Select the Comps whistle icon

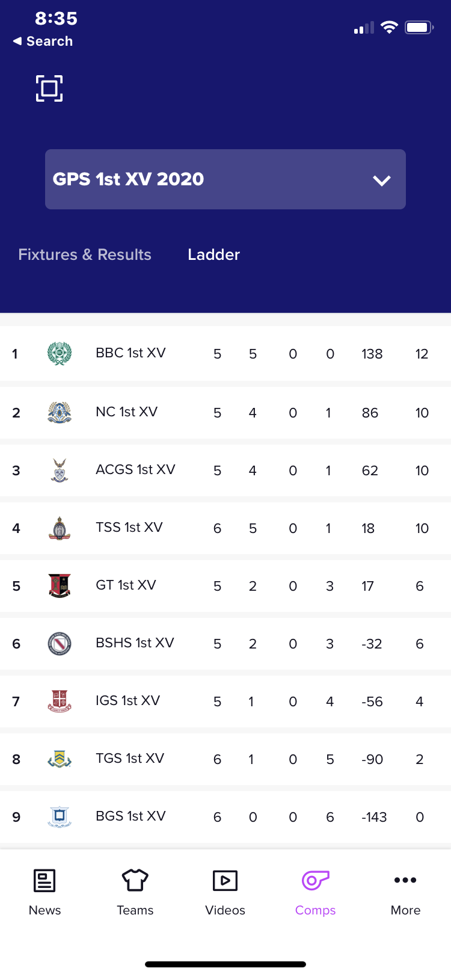[315, 880]
